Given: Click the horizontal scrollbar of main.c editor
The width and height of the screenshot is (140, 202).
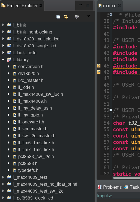Looking at the screenshot, I should [126, 178].
